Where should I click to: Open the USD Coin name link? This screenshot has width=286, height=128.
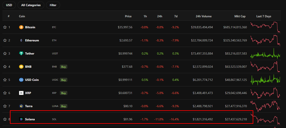pyautogui.click(x=32, y=80)
